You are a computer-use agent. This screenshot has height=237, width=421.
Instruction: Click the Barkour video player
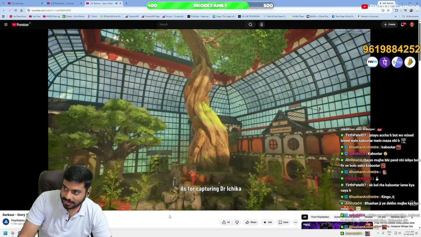[209, 119]
